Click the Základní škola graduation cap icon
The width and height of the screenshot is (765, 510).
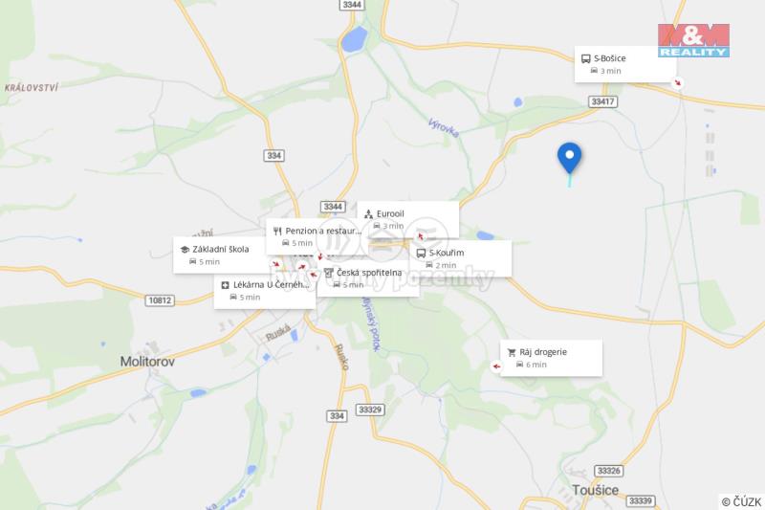(x=185, y=250)
